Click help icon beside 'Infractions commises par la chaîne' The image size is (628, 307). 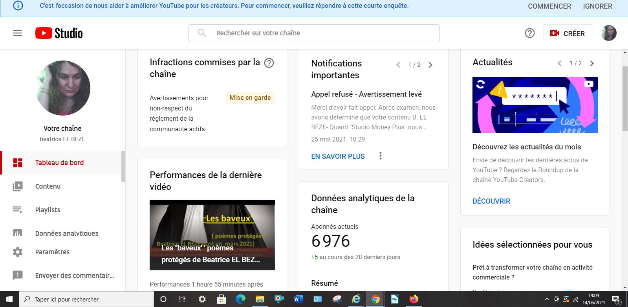click(x=269, y=63)
